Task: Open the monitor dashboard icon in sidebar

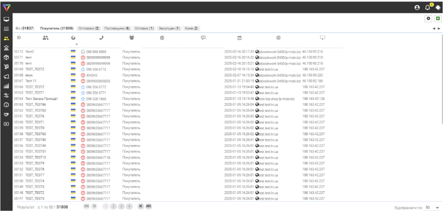Action: click(x=6, y=19)
